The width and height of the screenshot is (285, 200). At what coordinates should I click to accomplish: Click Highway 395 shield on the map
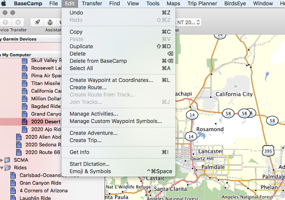pos(268,151)
